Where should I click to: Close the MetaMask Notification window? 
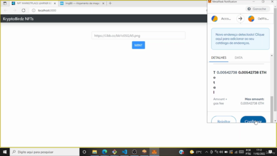tap(272, 2)
